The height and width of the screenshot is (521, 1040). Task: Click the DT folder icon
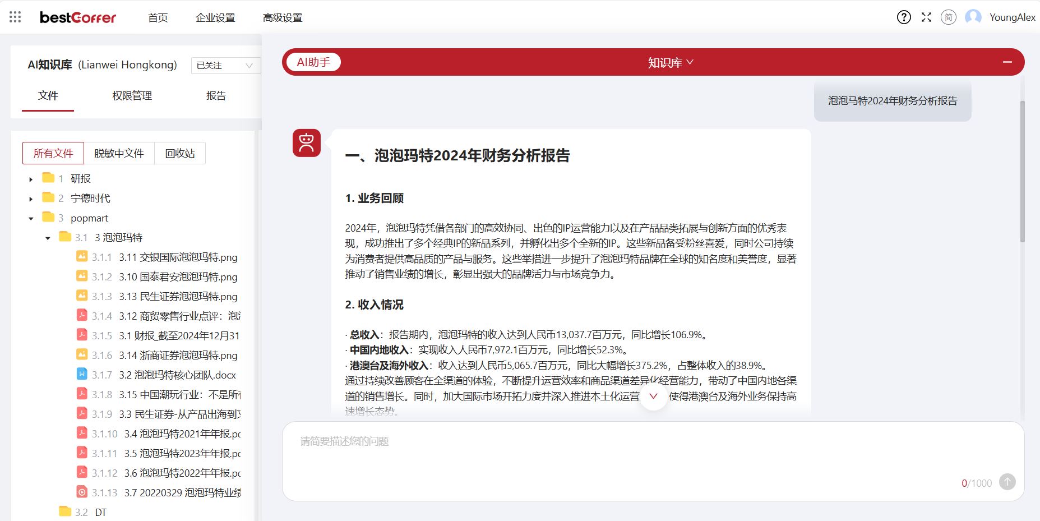65,511
